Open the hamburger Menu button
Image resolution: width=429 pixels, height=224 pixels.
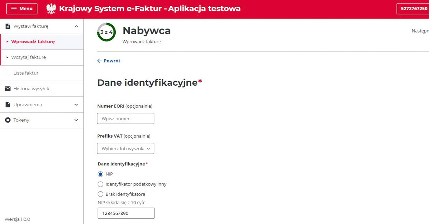point(22,9)
